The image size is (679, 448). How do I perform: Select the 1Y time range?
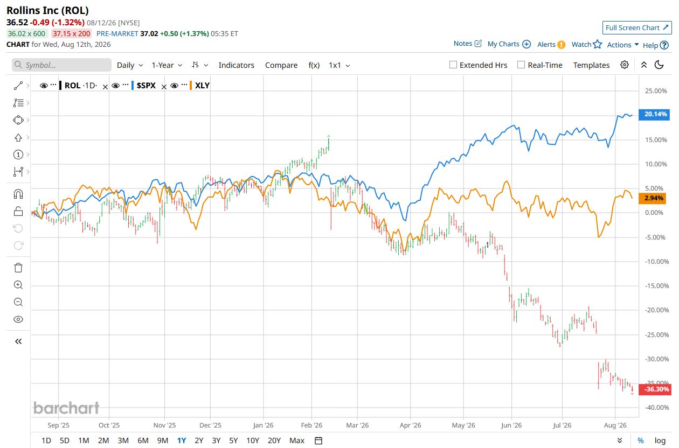pyautogui.click(x=182, y=440)
